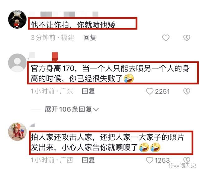Like the comment with 1253 likes
Viewport: 199px width, 172px height.
(150, 160)
